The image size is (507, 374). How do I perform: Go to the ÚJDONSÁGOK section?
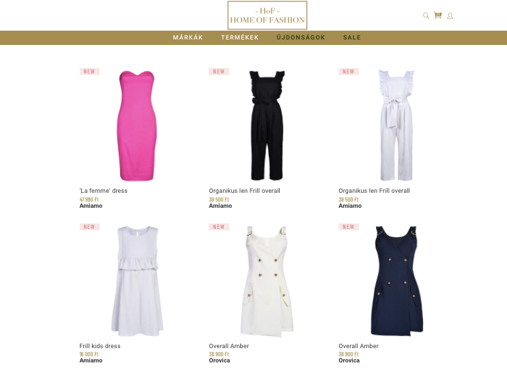click(301, 37)
